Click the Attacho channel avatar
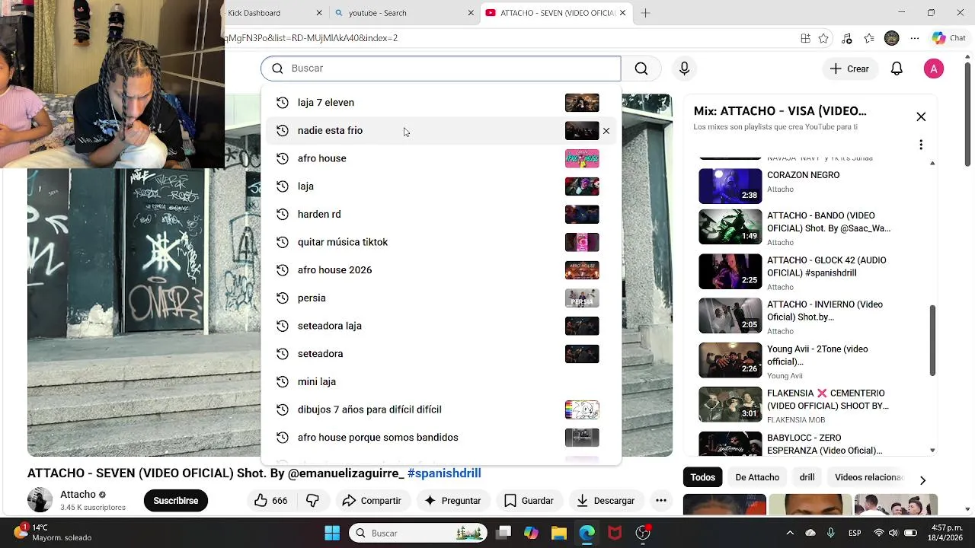 [x=40, y=500]
